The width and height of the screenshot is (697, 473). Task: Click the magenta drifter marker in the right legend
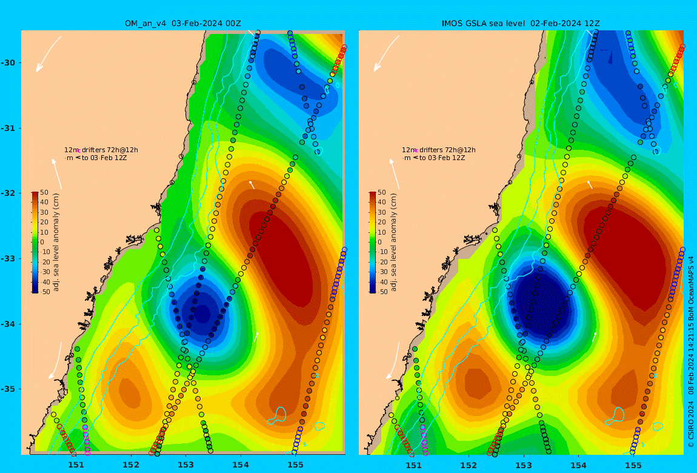point(416,150)
